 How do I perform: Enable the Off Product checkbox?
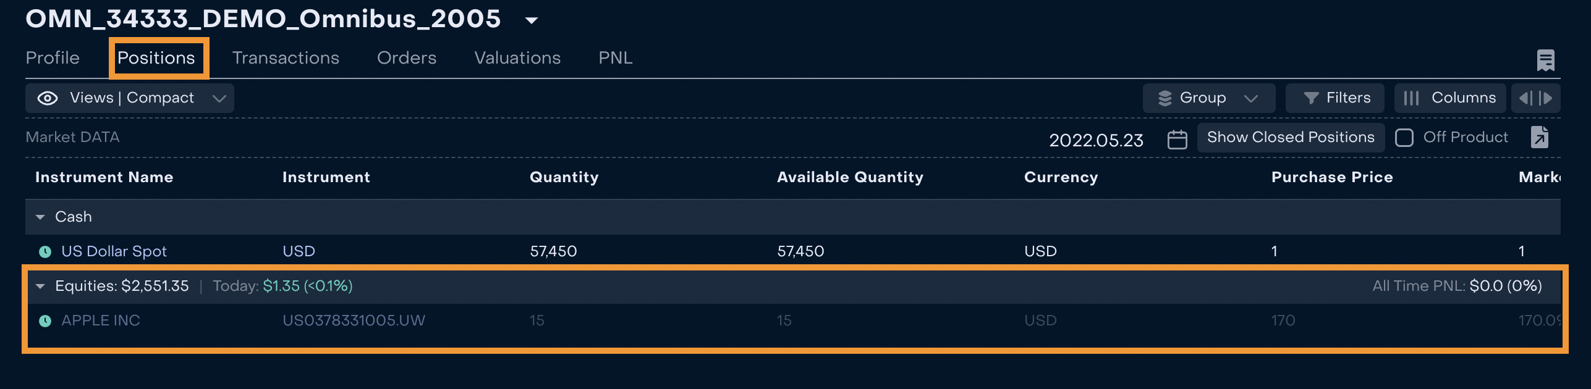pos(1404,137)
